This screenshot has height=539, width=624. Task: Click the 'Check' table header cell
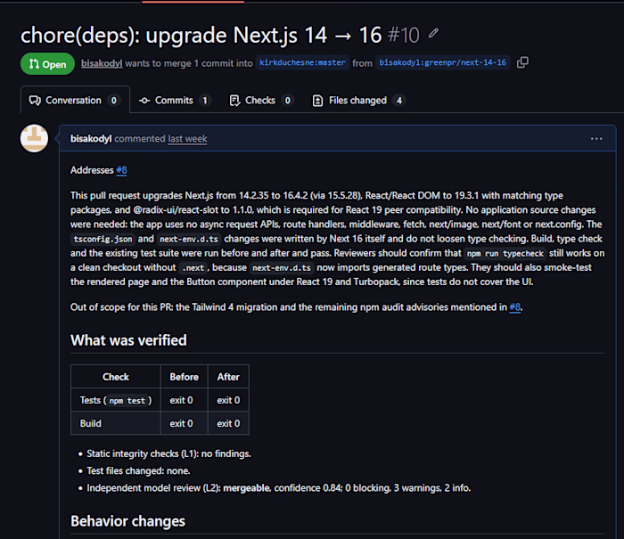pos(116,377)
